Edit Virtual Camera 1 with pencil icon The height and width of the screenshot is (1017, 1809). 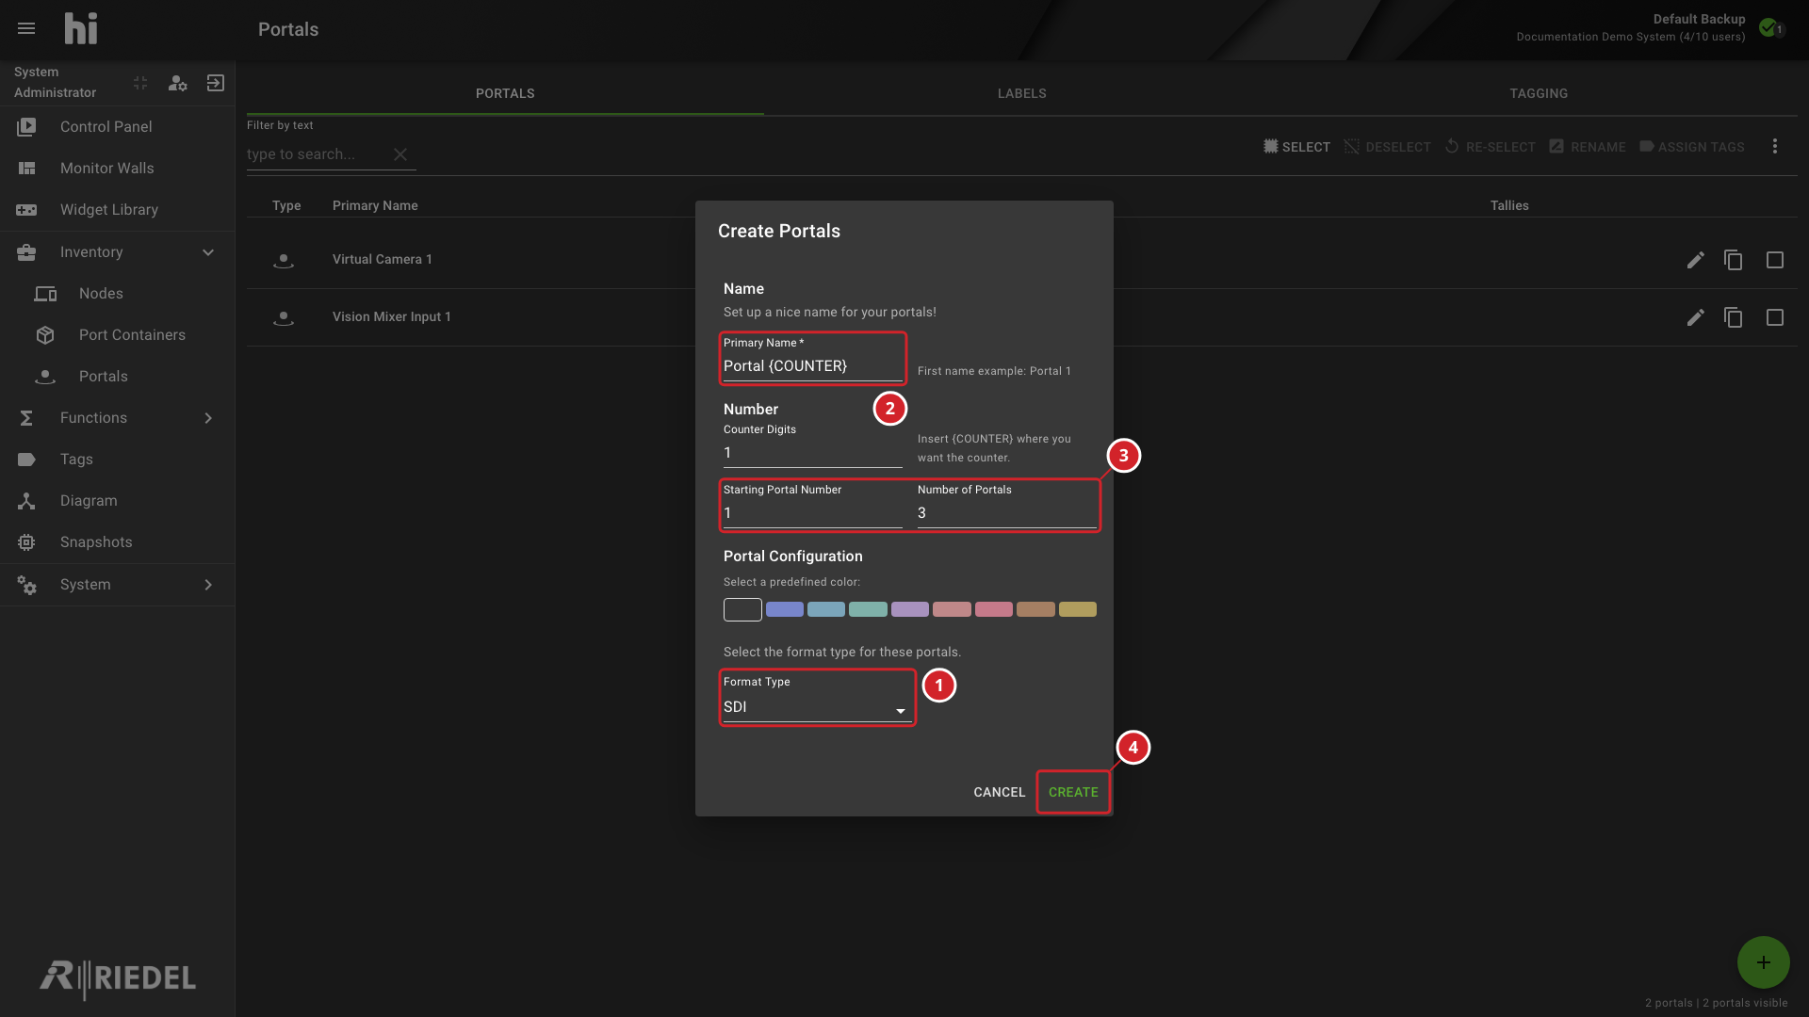click(1695, 260)
